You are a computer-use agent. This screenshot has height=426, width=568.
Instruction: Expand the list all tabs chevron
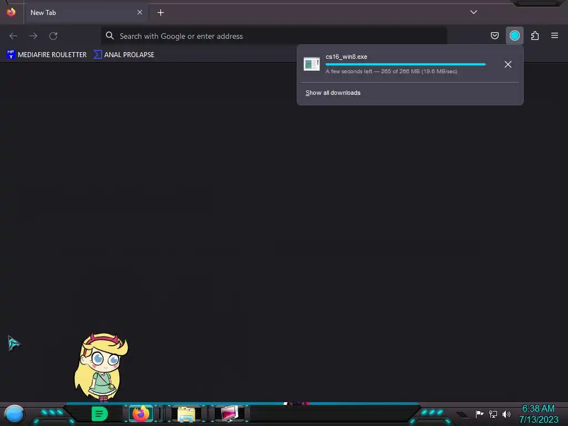tap(474, 12)
